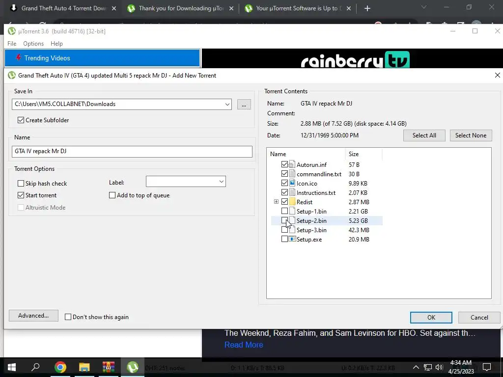Screen dimensions: 503x377
Task: Click the Autorun.inf file icon
Action: pyautogui.click(x=292, y=164)
